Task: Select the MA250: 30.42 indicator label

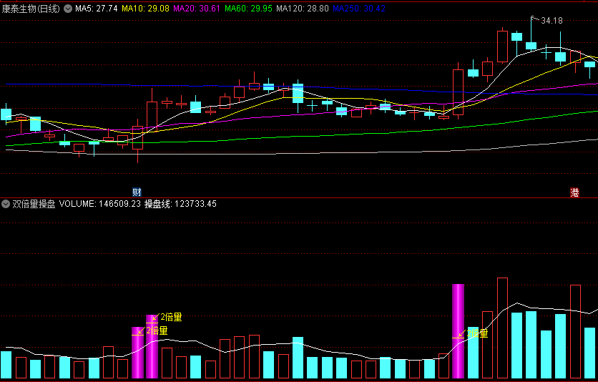Action: pos(359,9)
